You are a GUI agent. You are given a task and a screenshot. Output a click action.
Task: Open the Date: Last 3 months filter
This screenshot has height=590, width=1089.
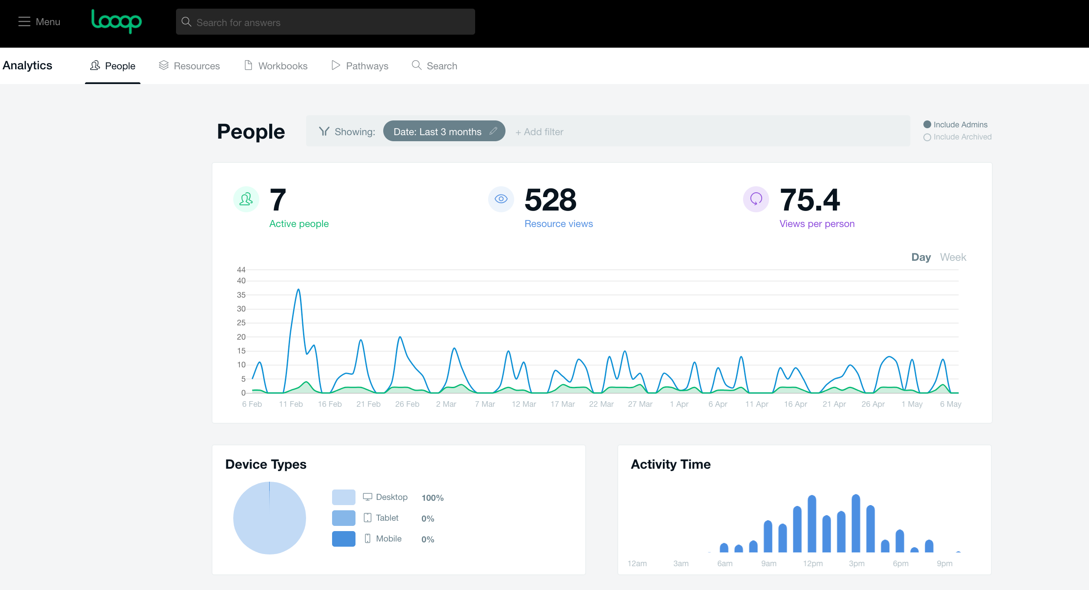437,132
